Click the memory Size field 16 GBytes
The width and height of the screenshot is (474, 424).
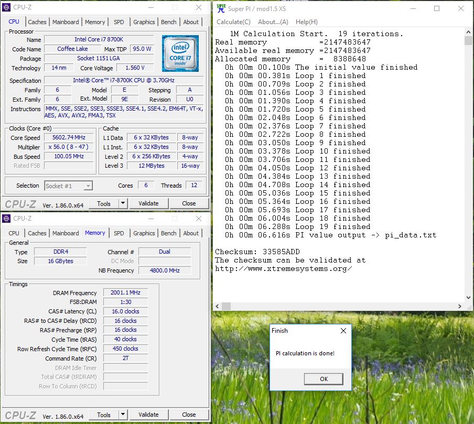click(x=60, y=261)
